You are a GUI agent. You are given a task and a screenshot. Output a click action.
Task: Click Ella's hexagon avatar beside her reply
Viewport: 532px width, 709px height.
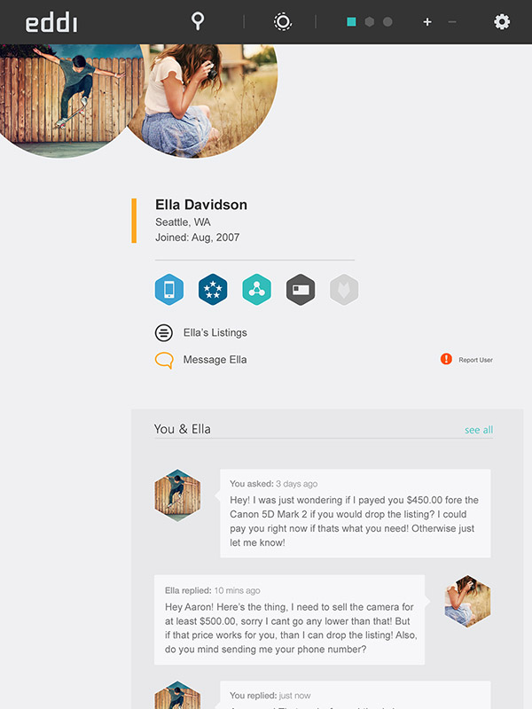coord(467,601)
